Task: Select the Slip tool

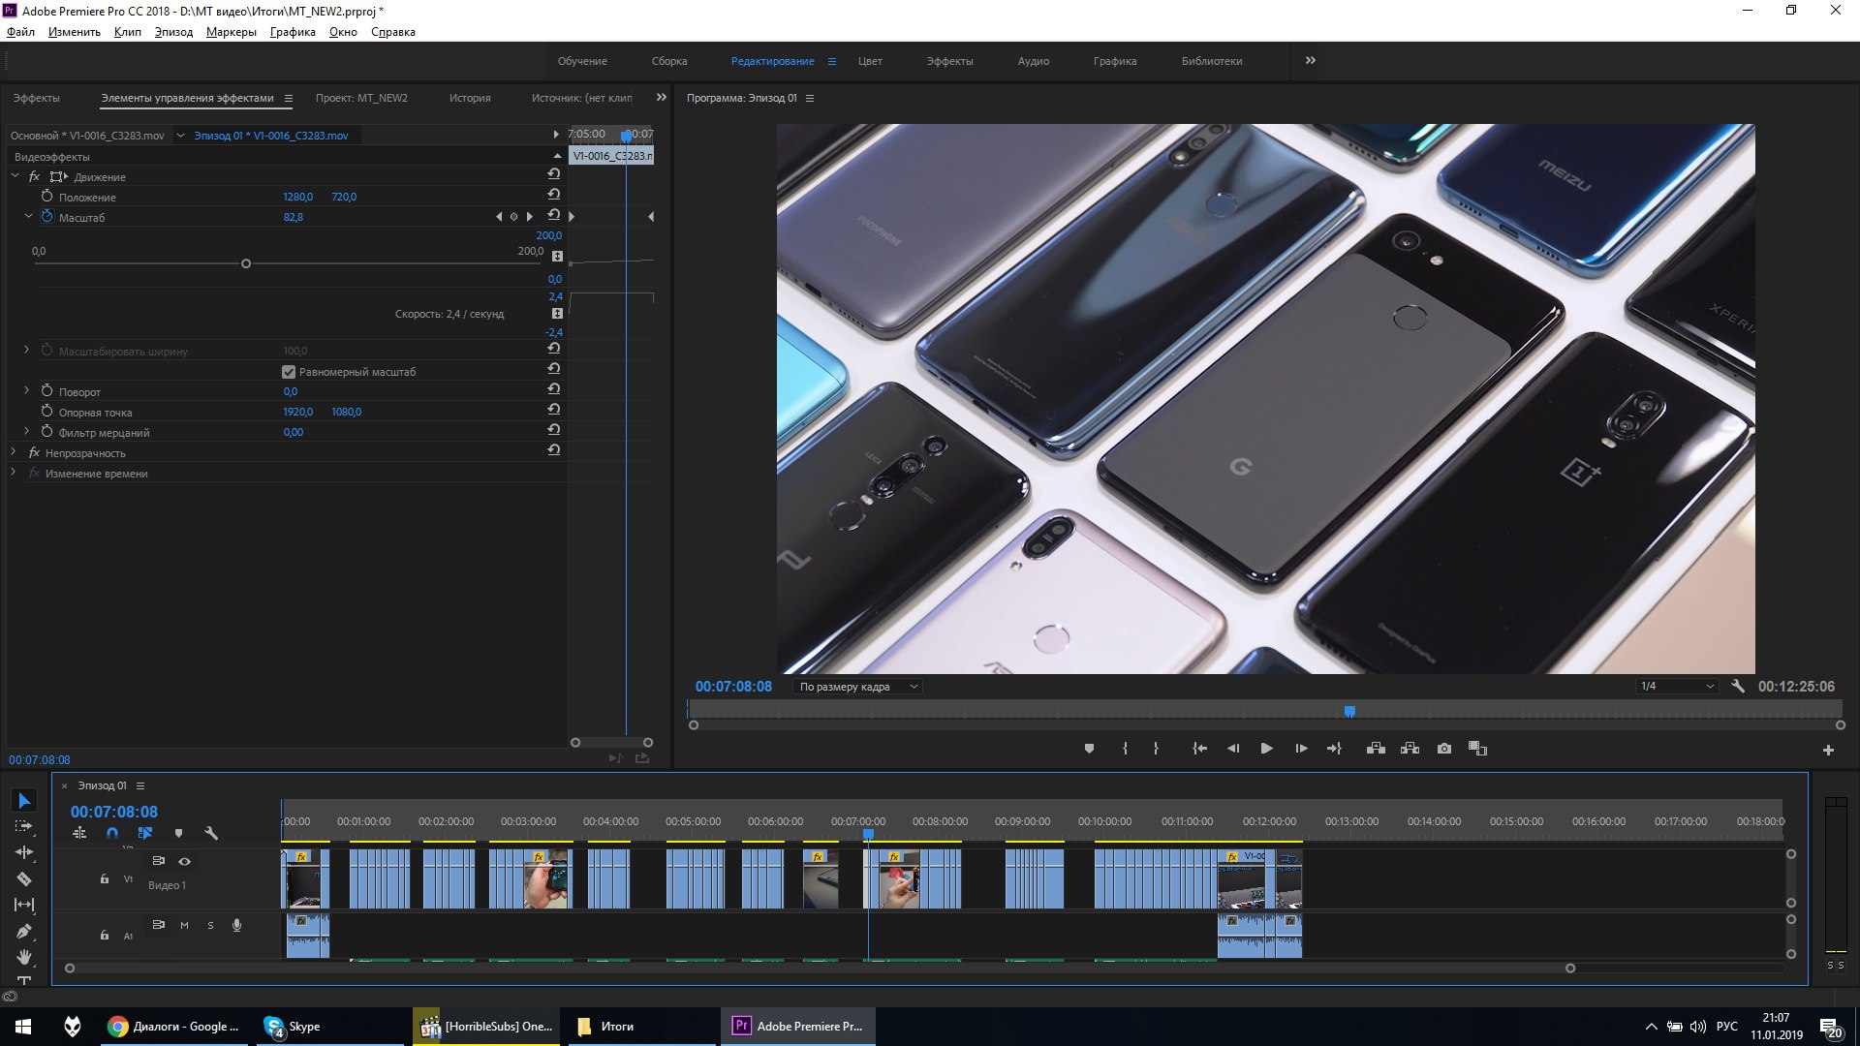Action: coord(24,905)
